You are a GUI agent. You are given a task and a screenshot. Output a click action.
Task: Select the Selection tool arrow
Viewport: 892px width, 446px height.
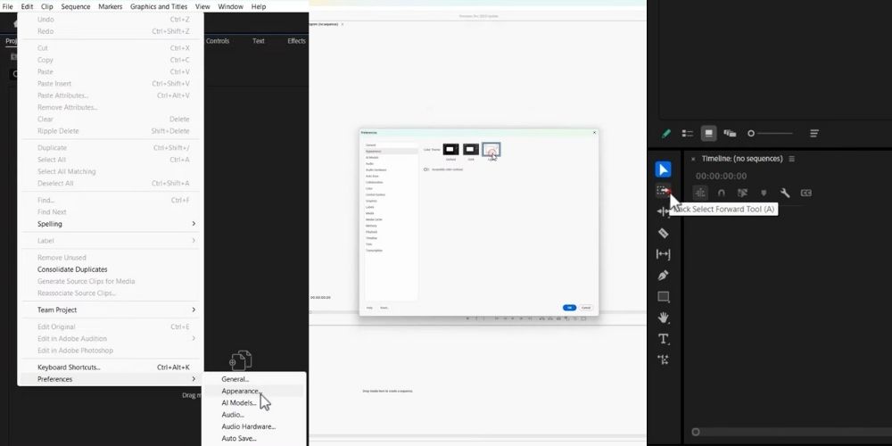coord(663,169)
